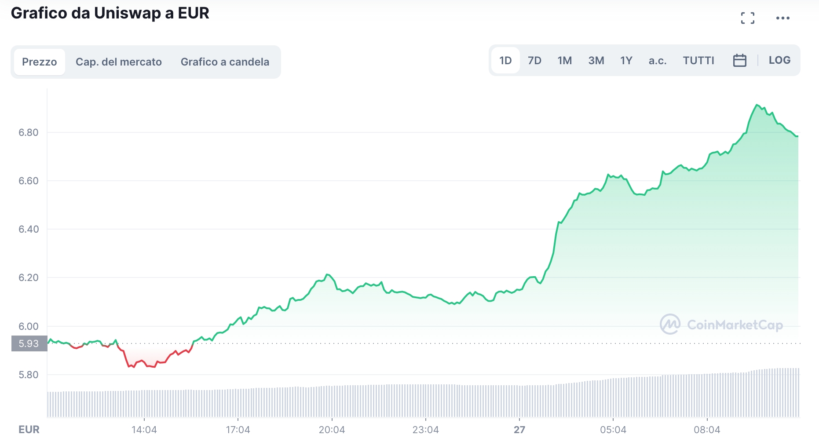Click the Grafico da Uniswap a EUR heading

pos(110,13)
